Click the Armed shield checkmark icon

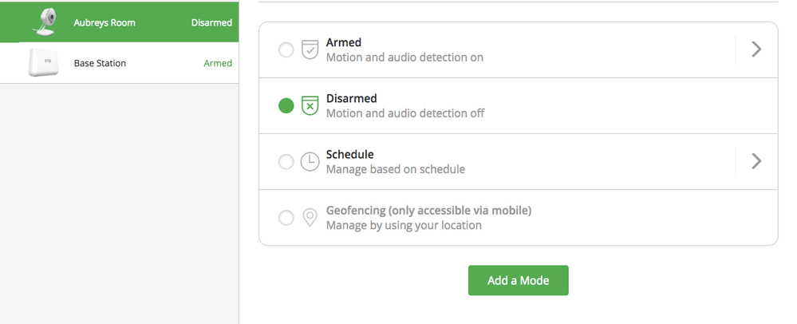(310, 49)
